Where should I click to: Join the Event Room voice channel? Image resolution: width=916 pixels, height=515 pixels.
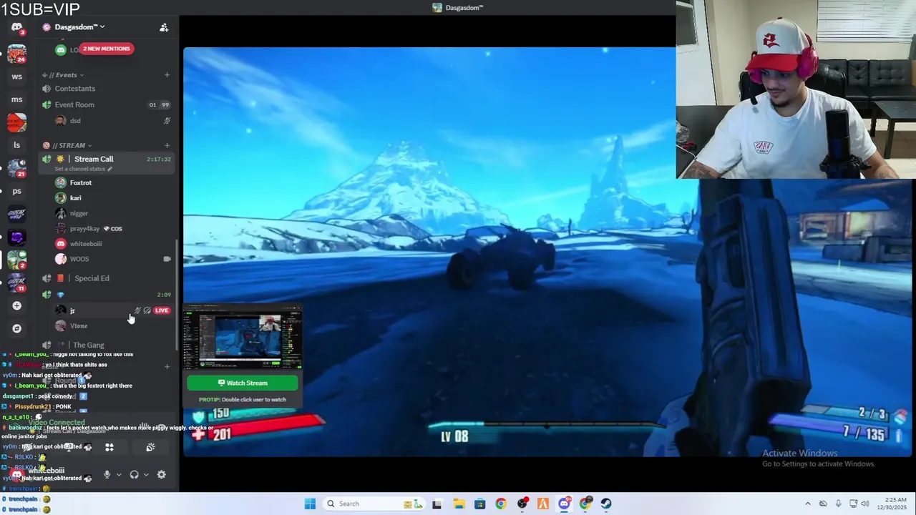[106, 104]
